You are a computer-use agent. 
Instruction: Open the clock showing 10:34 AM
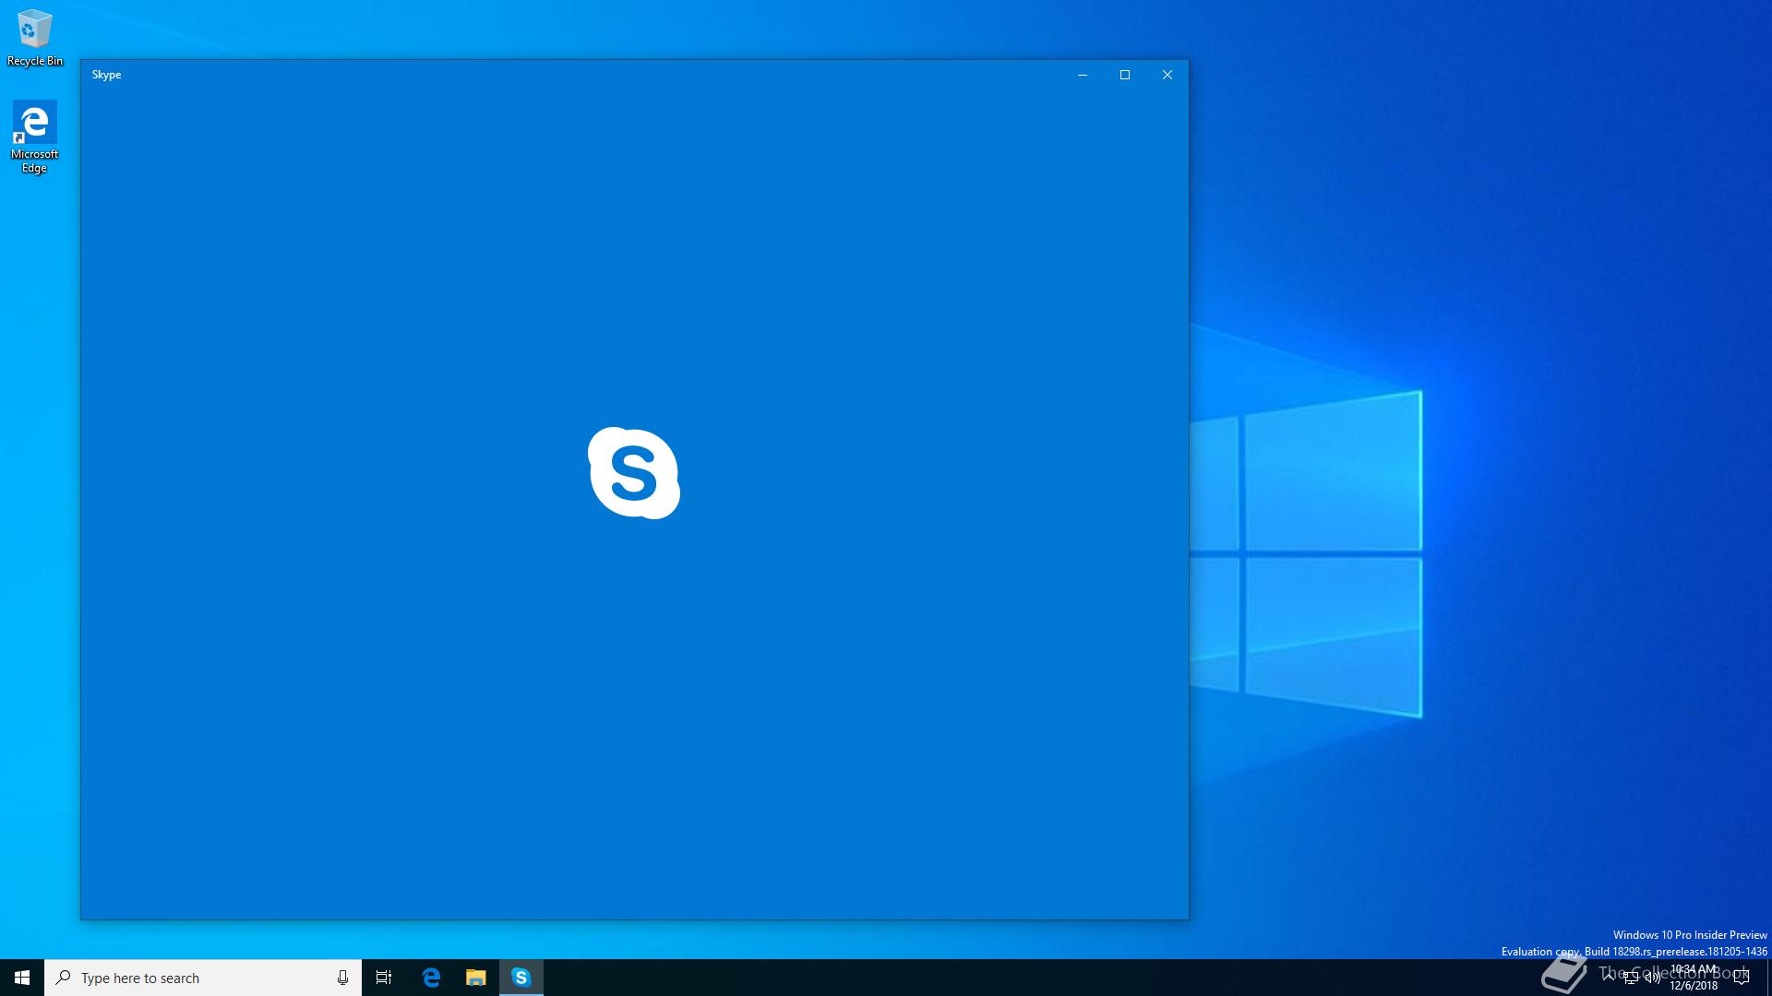[x=1694, y=978]
